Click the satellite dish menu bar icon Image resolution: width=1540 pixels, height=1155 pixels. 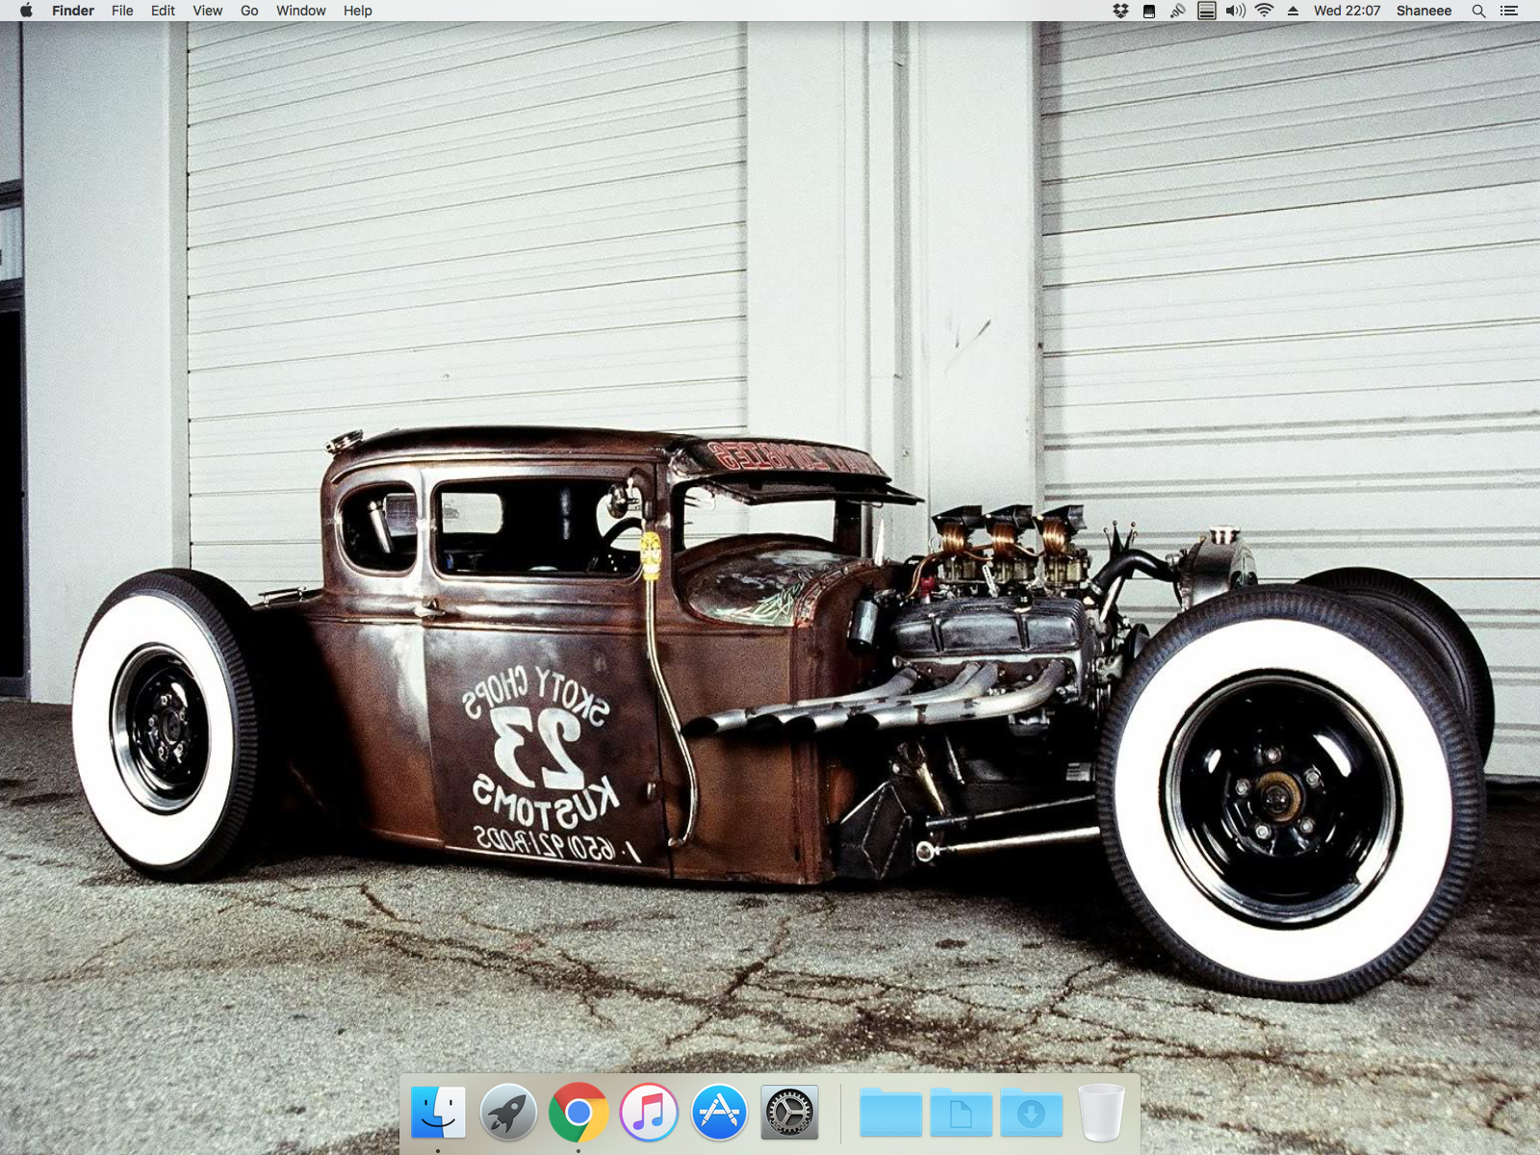coord(1177,11)
